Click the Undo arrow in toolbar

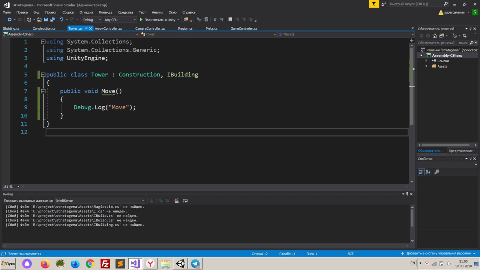(61, 19)
